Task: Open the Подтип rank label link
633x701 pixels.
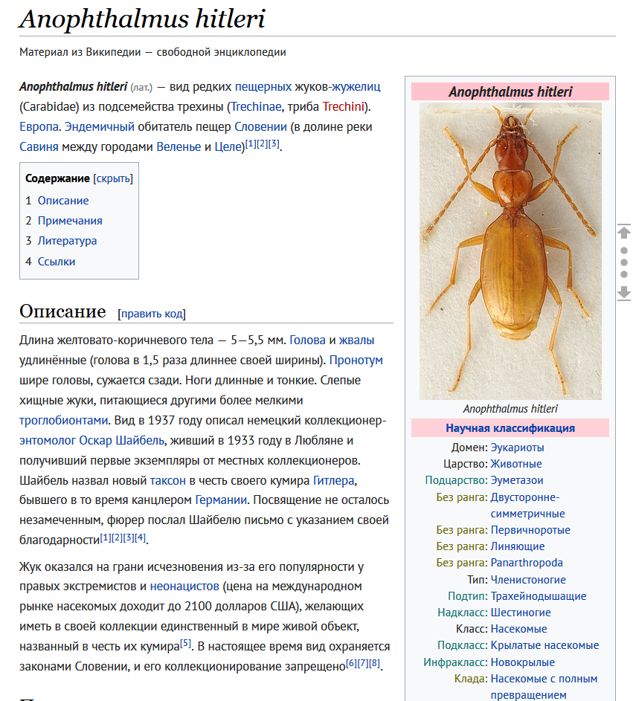Action: [466, 596]
